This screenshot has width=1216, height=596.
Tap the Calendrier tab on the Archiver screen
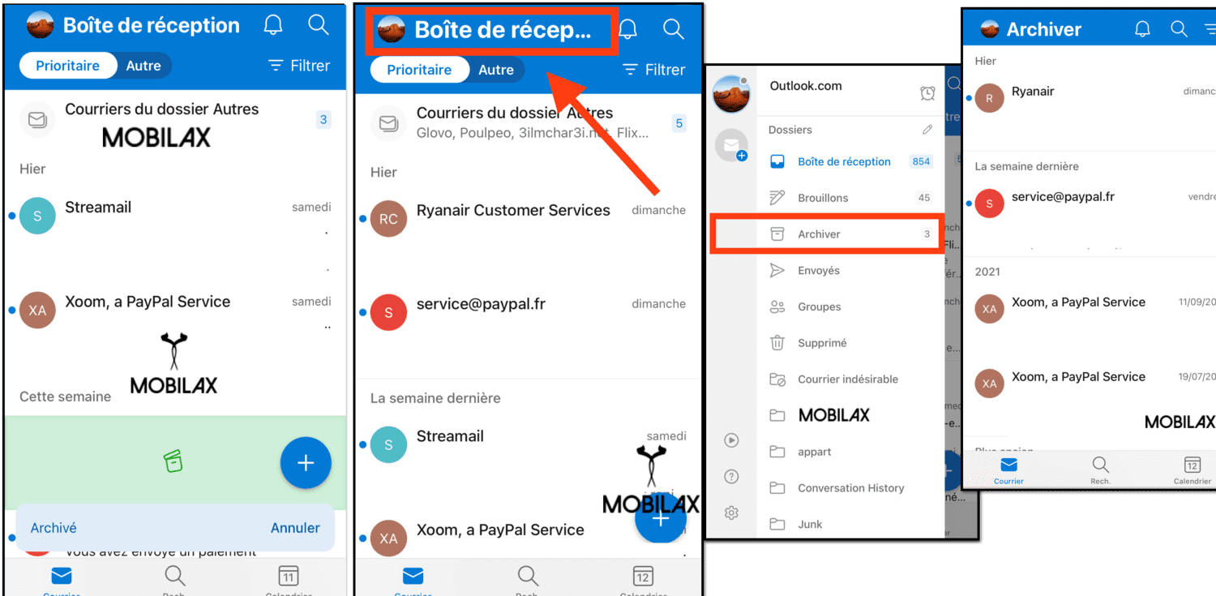click(x=1192, y=470)
